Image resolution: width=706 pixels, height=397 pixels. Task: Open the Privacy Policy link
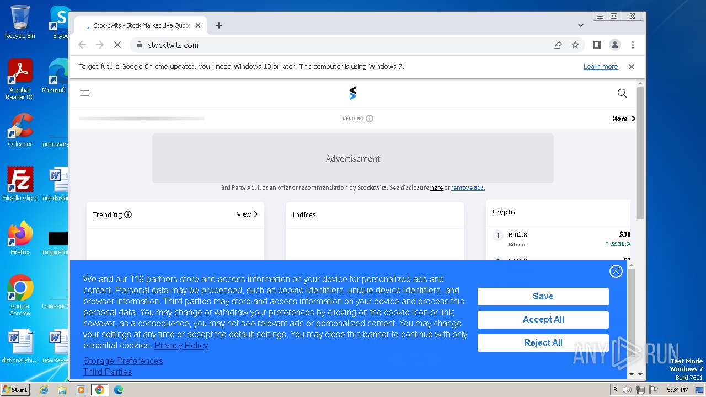[x=181, y=345]
